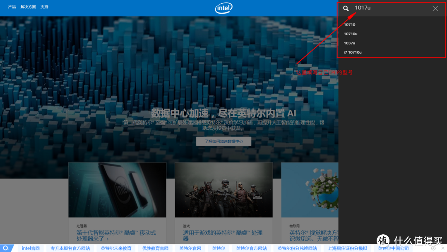The width and height of the screenshot is (447, 252).
Task: Open the 英特尔官方网站 shortcut
Action: pyautogui.click(x=252, y=248)
